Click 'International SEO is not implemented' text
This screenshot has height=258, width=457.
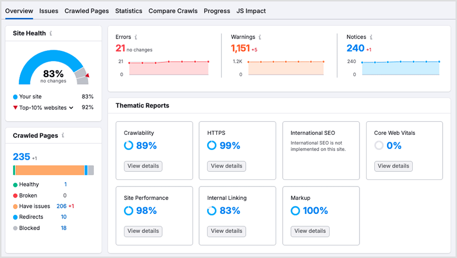point(318,146)
